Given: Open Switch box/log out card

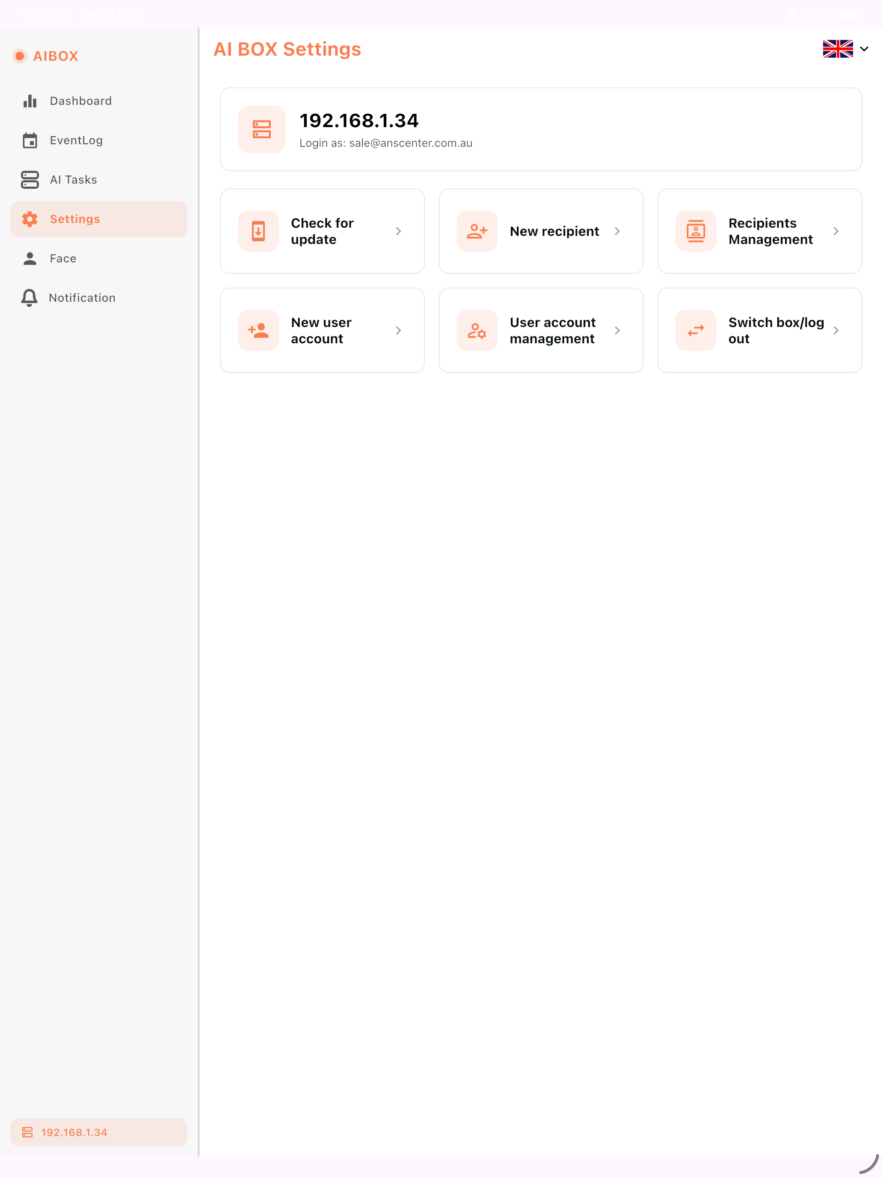Looking at the screenshot, I should tap(760, 330).
